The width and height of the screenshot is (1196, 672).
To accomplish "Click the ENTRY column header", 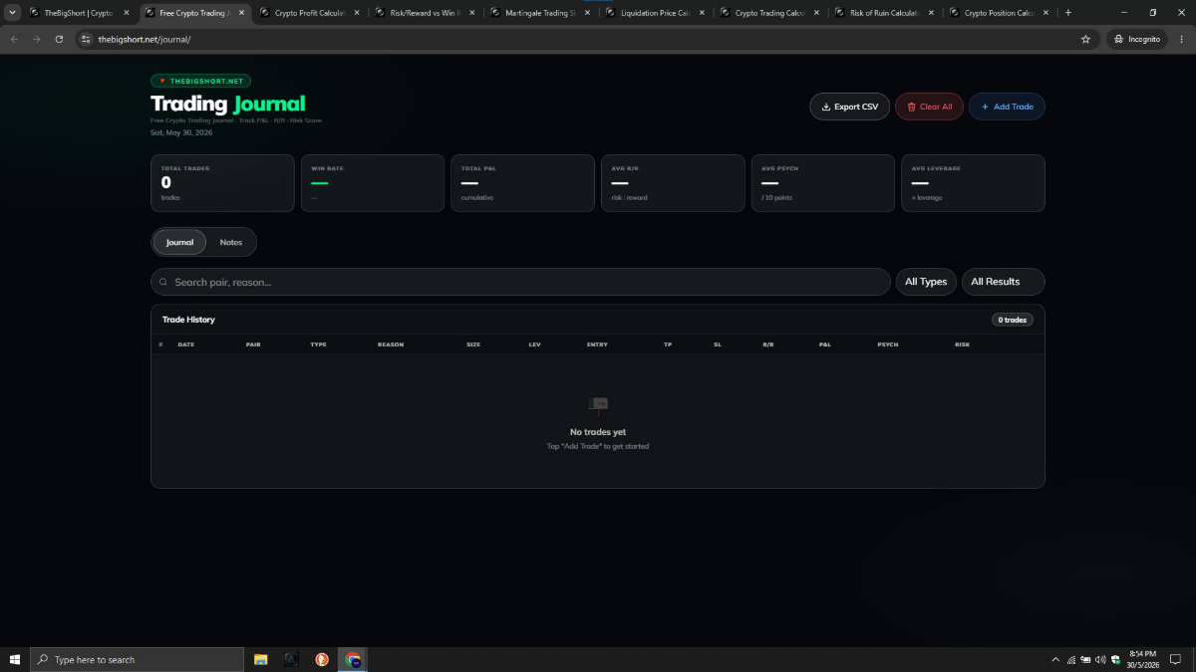I will [597, 344].
